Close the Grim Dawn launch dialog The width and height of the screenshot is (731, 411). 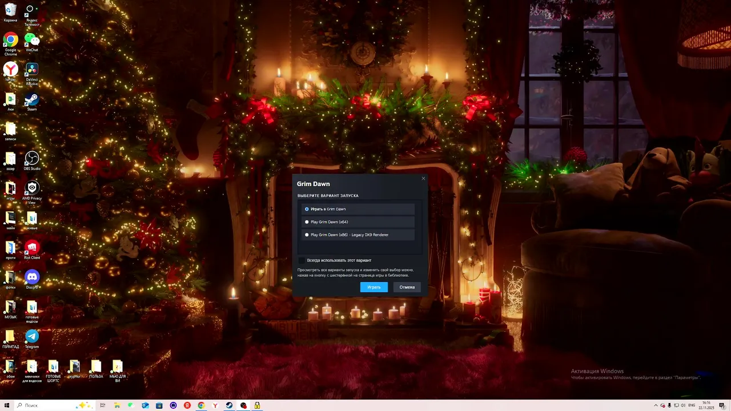click(423, 179)
